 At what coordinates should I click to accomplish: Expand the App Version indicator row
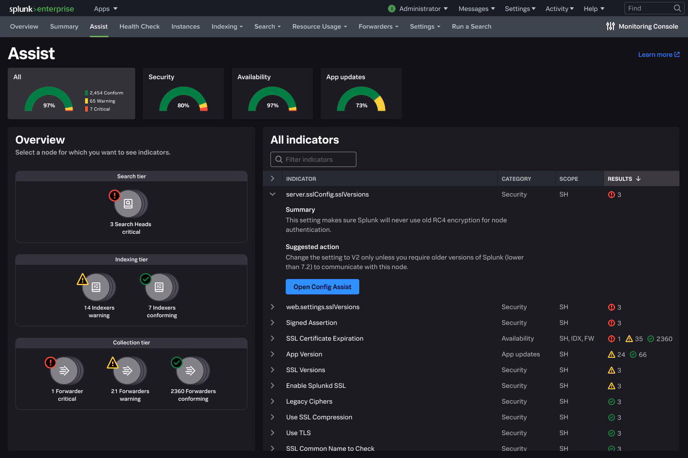273,354
